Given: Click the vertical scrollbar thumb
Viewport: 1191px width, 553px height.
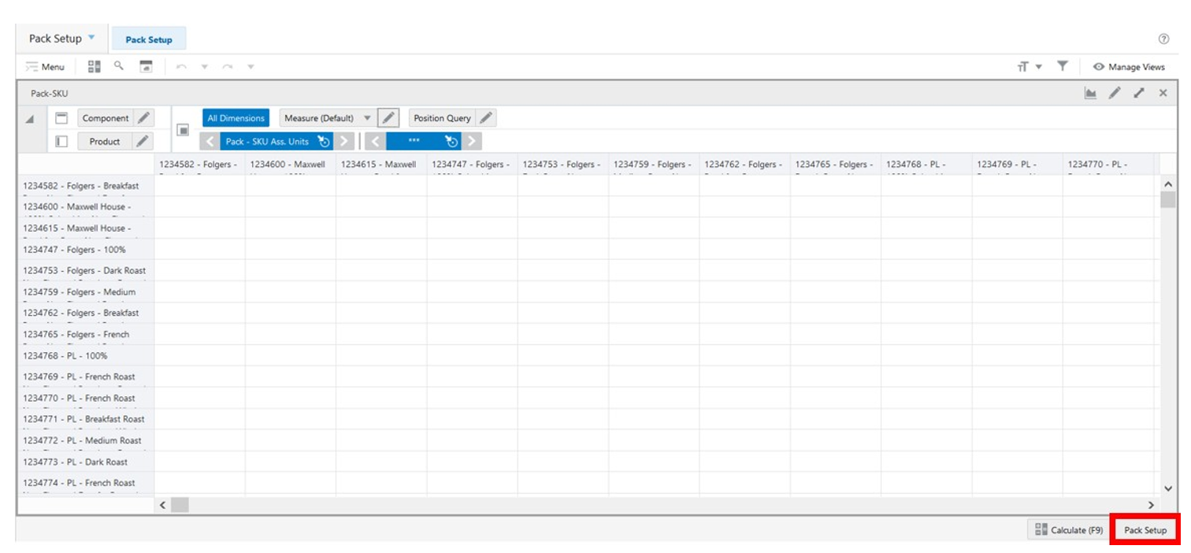Looking at the screenshot, I should 1167,199.
